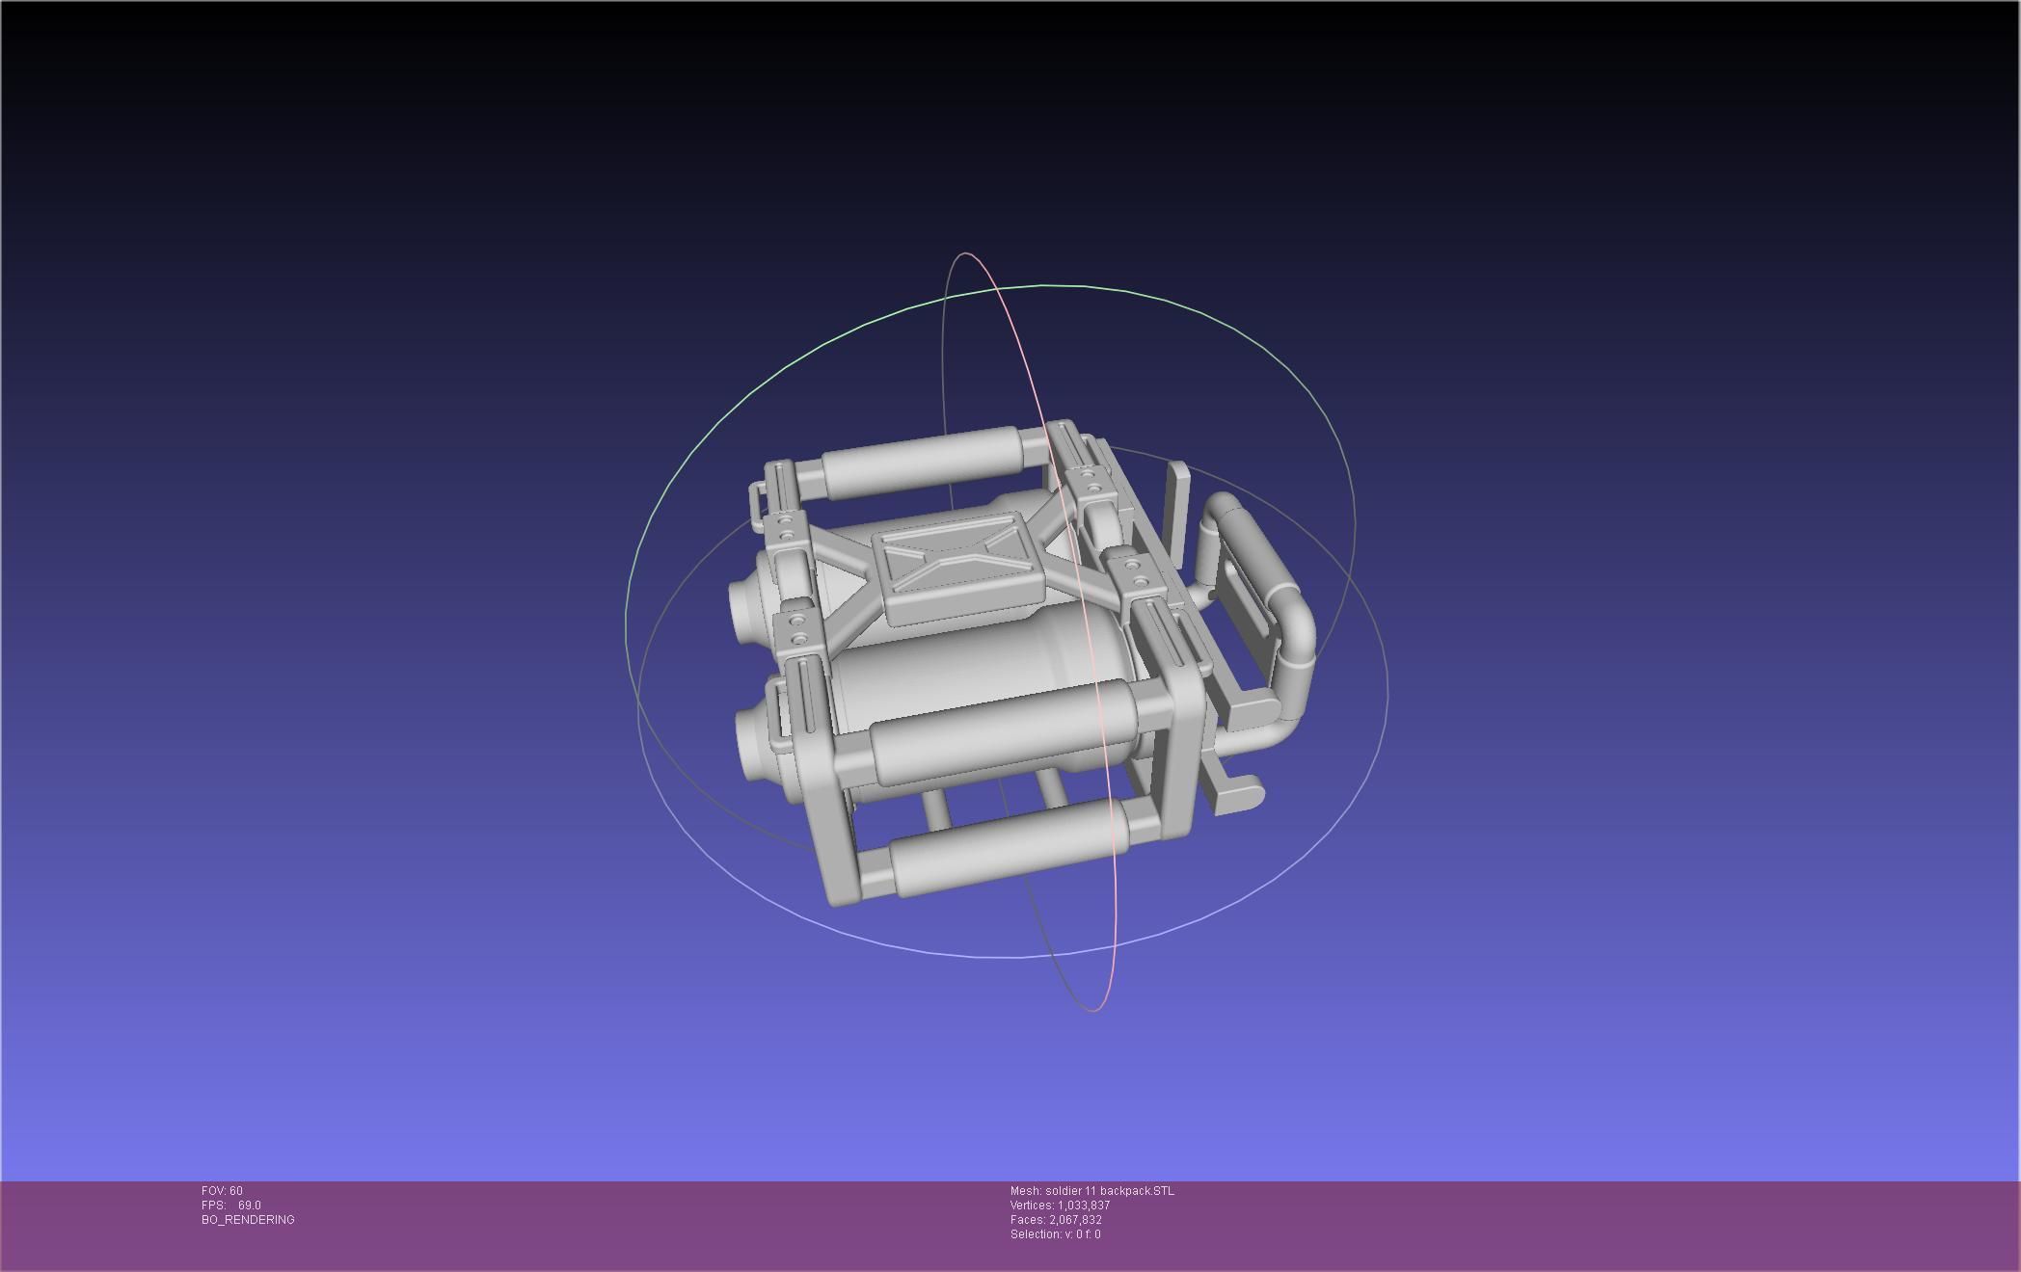Click the FPS: 69.0 readout
Image resolution: width=2021 pixels, height=1272 pixels.
(x=230, y=1206)
